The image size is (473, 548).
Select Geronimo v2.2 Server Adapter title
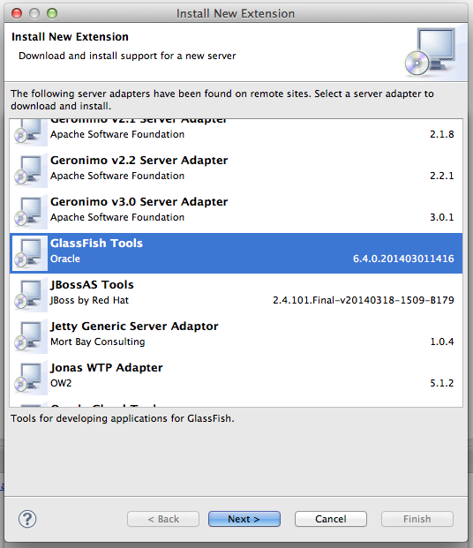click(139, 161)
